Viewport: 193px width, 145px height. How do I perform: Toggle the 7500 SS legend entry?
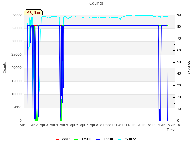pyautogui.click(x=127, y=139)
